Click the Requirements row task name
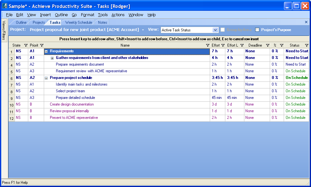 tap(62, 51)
